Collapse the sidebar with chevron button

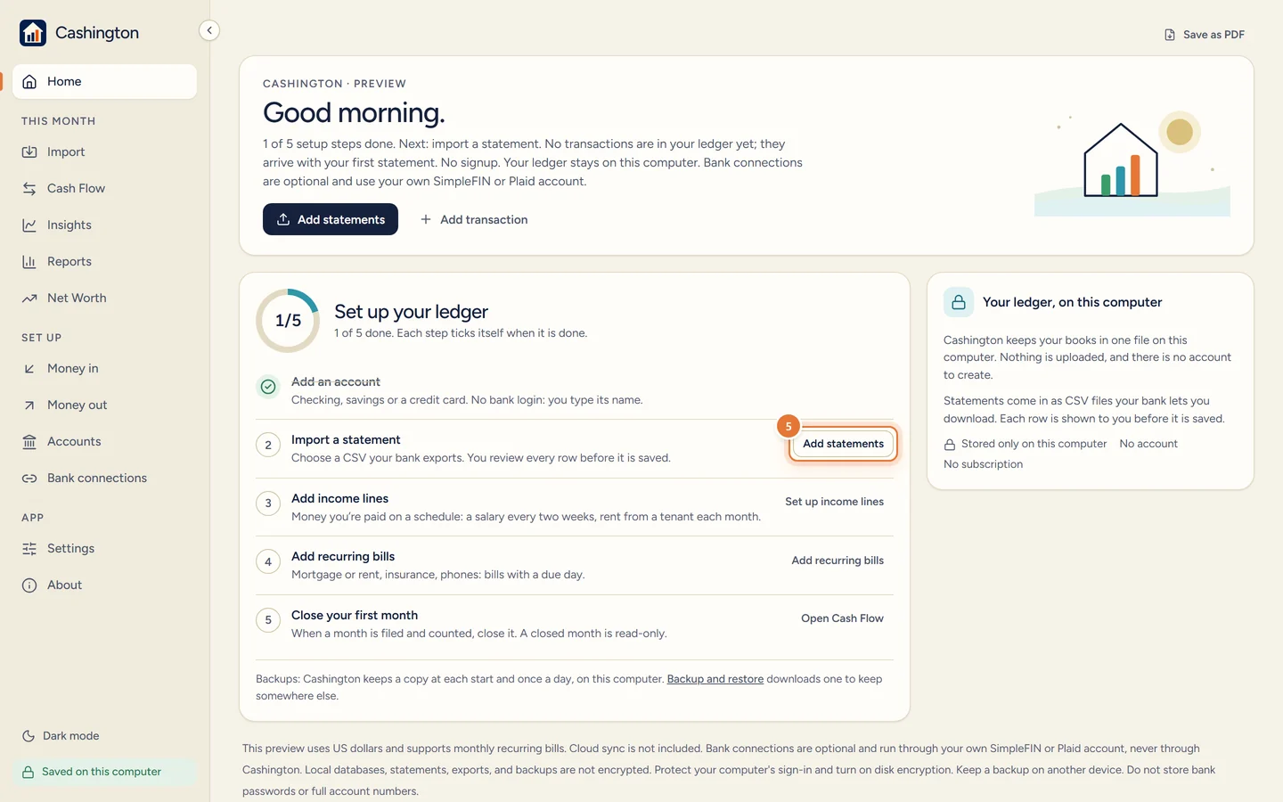(x=209, y=30)
